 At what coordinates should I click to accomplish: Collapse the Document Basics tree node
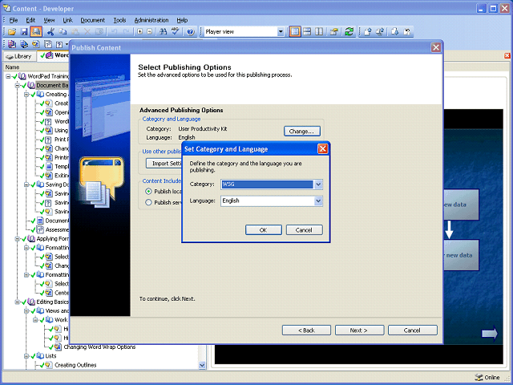coord(18,85)
